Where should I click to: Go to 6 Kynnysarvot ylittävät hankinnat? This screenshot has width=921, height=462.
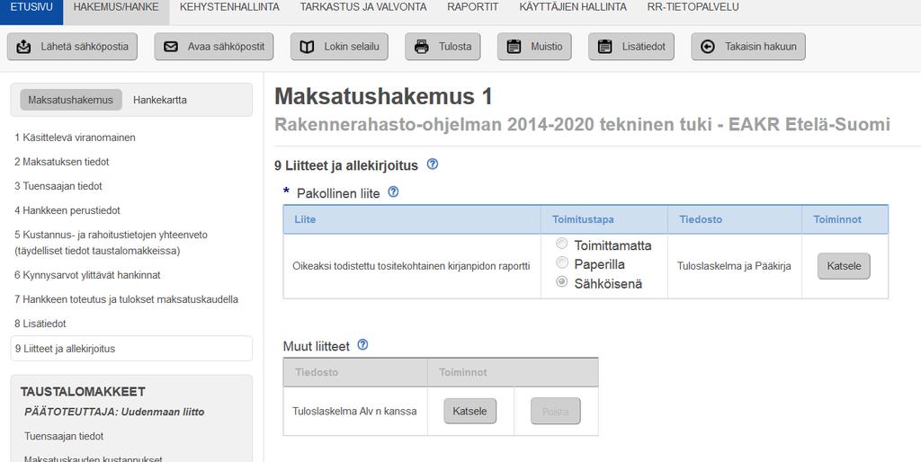tap(87, 275)
